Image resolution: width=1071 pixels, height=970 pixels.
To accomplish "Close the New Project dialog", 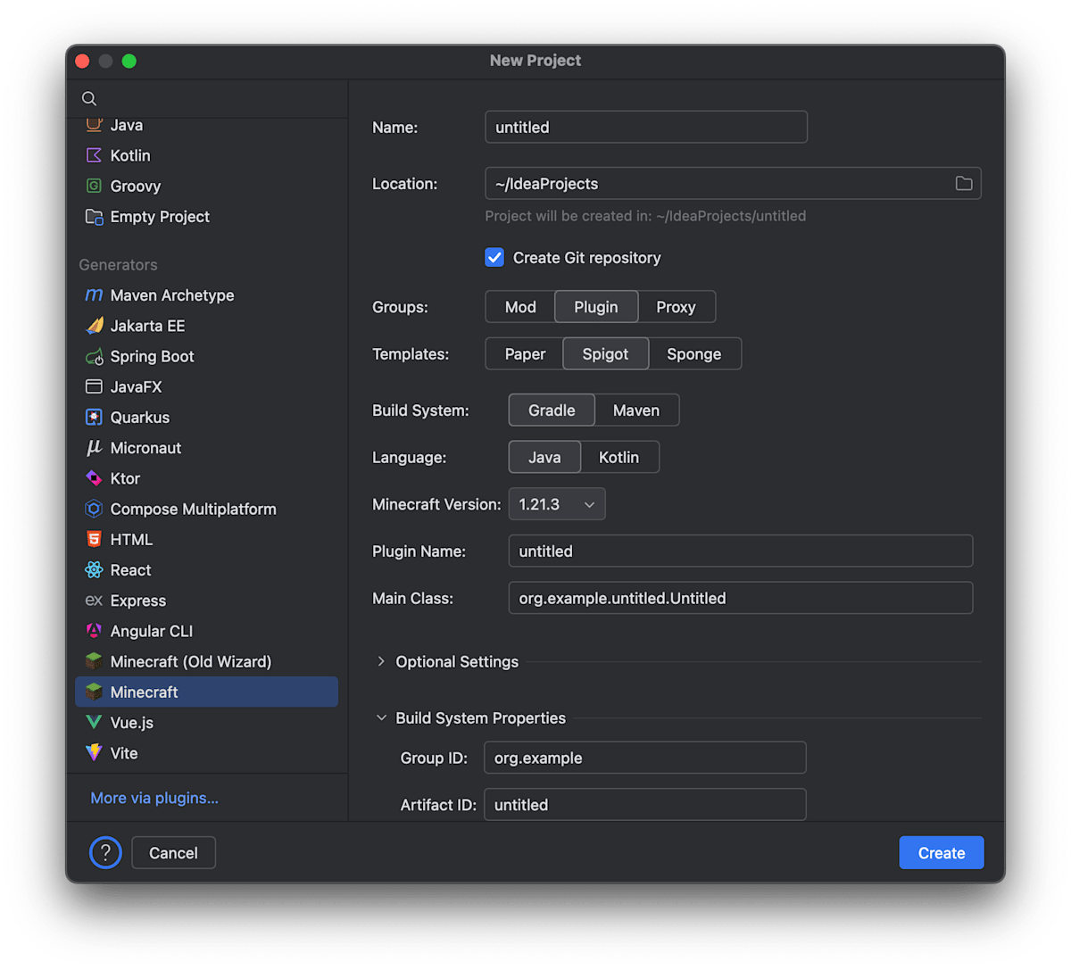I will [82, 61].
